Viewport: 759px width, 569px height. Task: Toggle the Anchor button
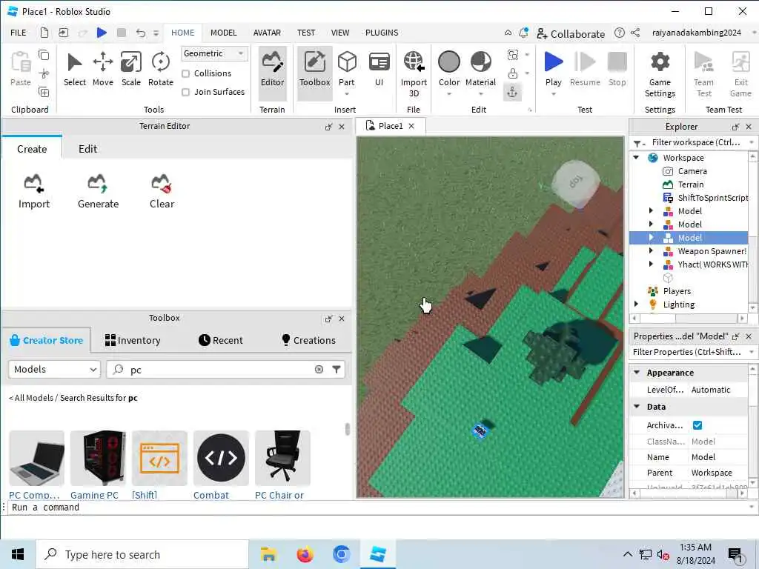tap(512, 92)
